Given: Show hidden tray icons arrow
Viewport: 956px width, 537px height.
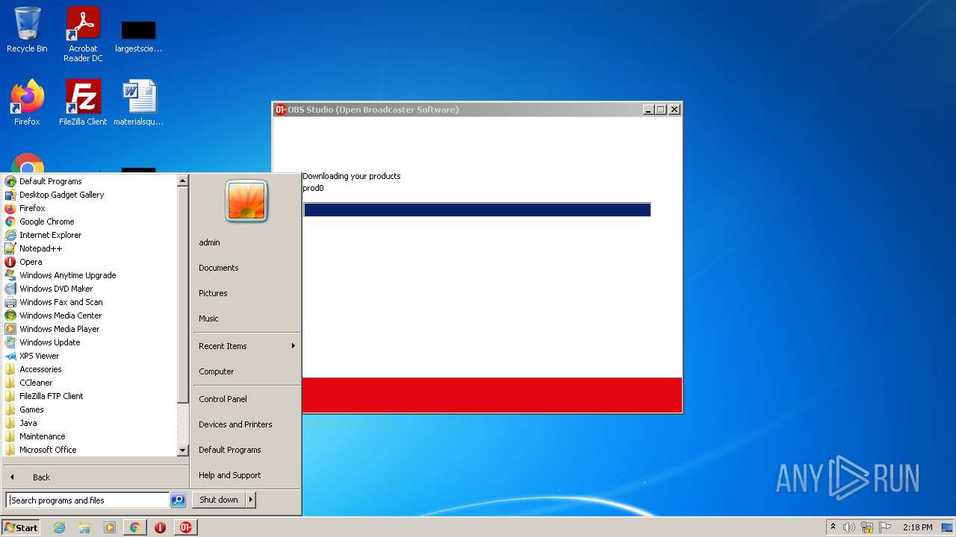Looking at the screenshot, I should point(833,527).
